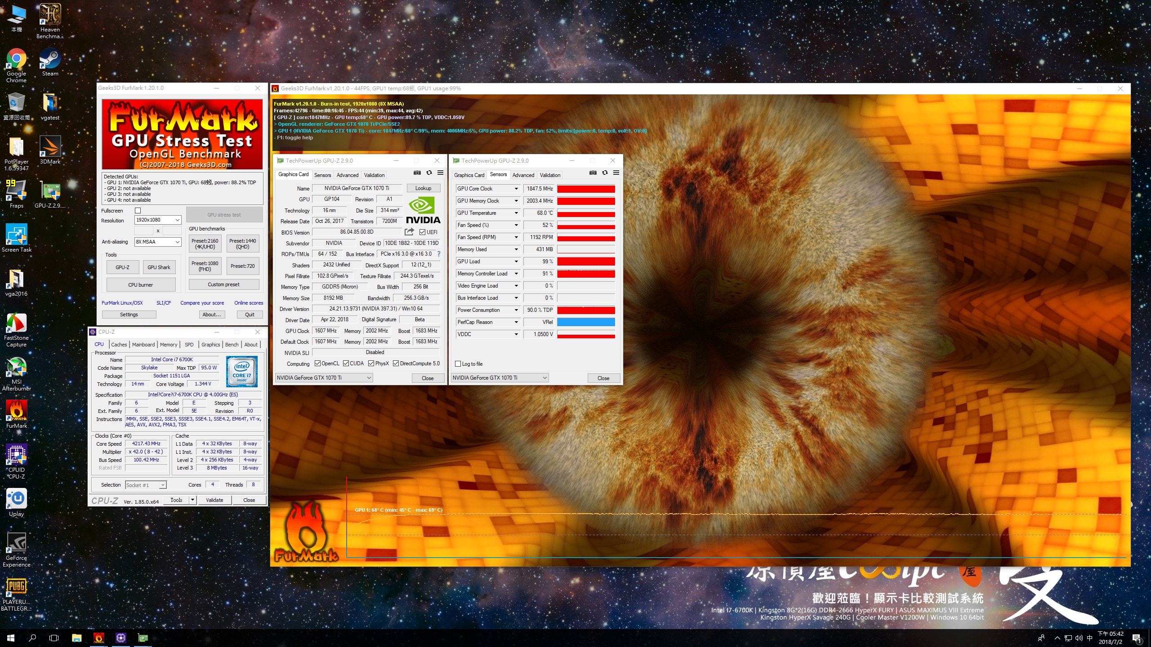
Task: Open the CPU-Z Tools dropdown arrow
Action: click(x=193, y=500)
